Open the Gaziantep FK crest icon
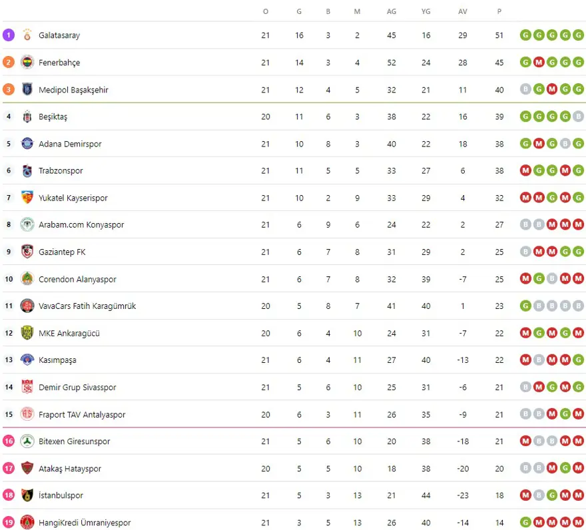Screen dimensions: 586x530 (x=27, y=252)
